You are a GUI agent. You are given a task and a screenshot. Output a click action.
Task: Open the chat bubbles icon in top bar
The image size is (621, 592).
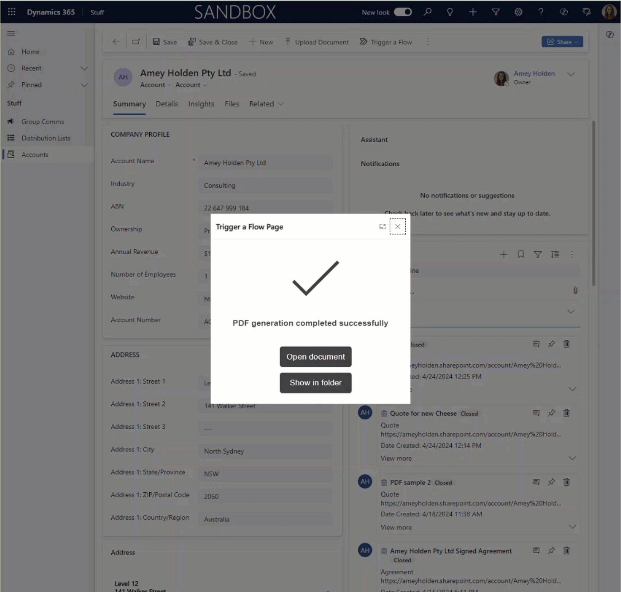click(x=586, y=12)
